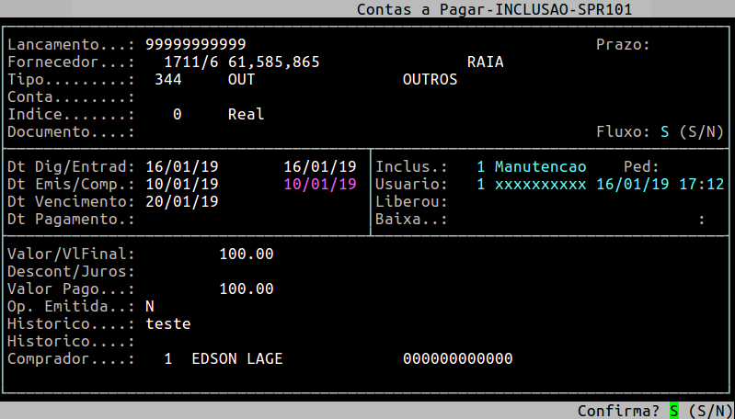Click the magenta 10/01/19 competence date
Viewport: 735px width, 419px height.
(x=319, y=184)
